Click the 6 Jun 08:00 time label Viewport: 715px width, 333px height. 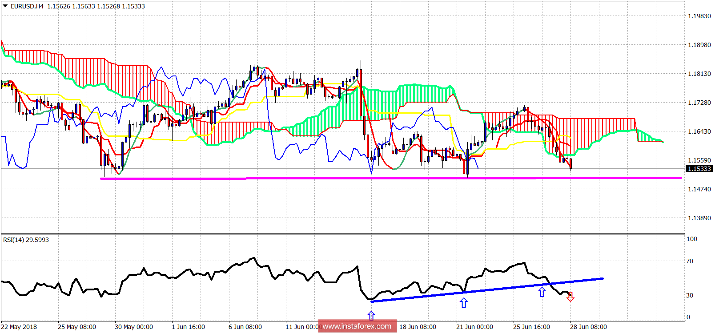pyautogui.click(x=245, y=327)
